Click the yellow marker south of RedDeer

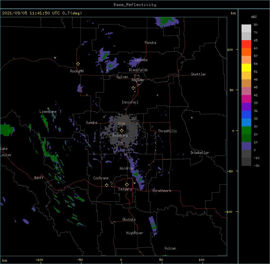pos(133,88)
